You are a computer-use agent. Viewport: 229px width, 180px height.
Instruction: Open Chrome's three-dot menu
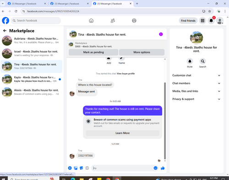(x=225, y=11)
